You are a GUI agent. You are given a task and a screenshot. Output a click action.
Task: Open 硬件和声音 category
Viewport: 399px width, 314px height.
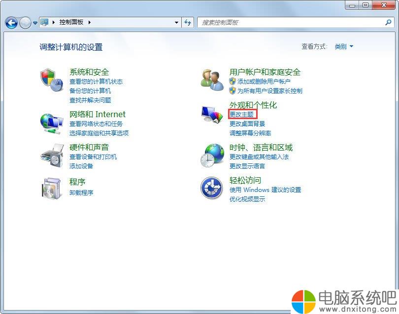coord(89,147)
